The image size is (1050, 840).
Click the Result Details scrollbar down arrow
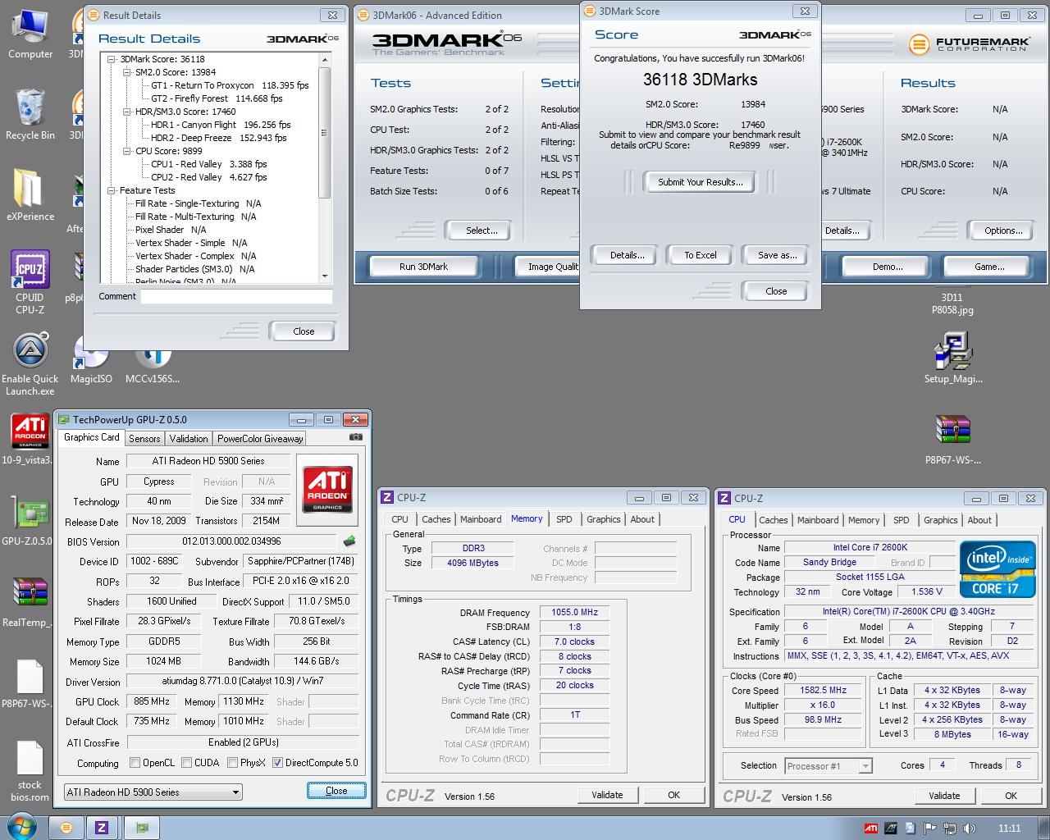point(325,276)
